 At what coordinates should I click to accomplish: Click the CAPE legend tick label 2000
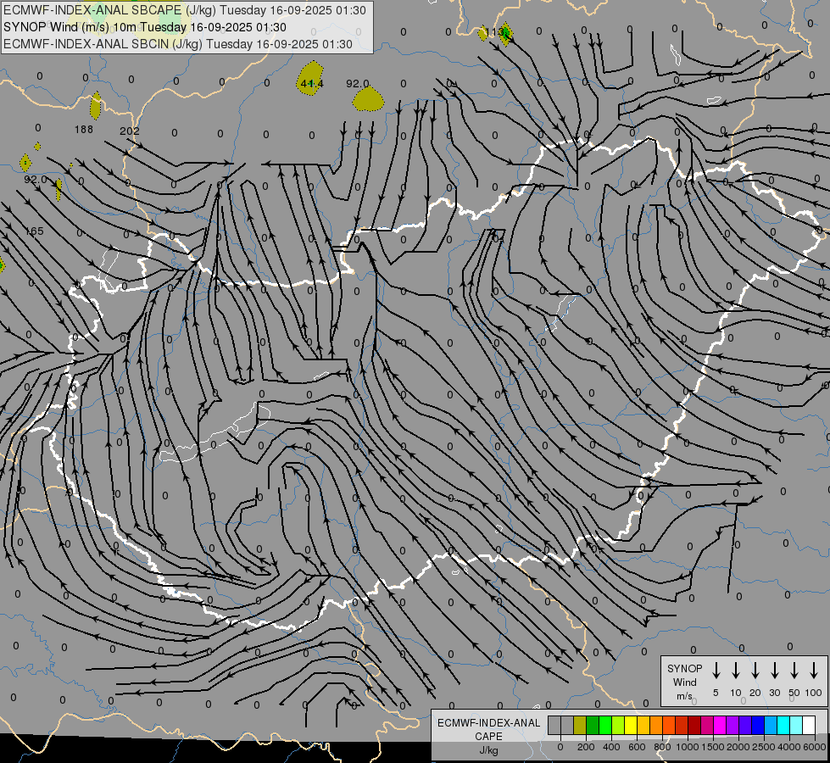738,747
